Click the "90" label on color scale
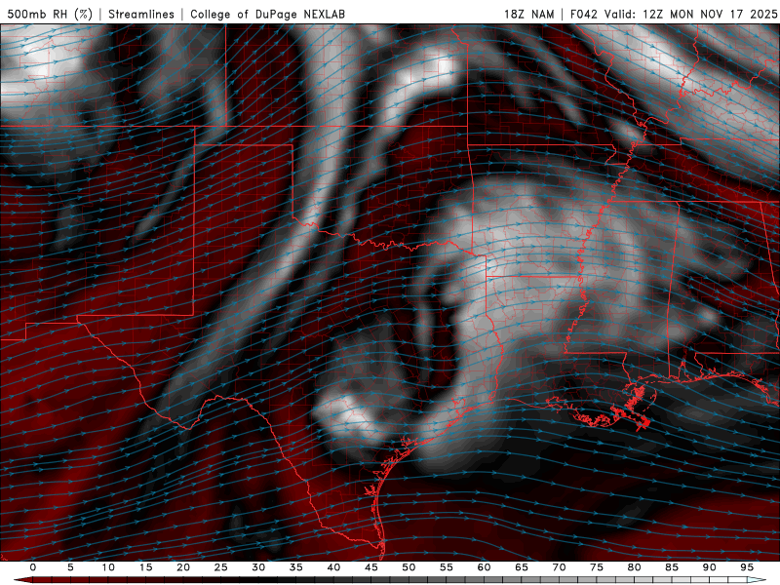 pyautogui.click(x=709, y=567)
